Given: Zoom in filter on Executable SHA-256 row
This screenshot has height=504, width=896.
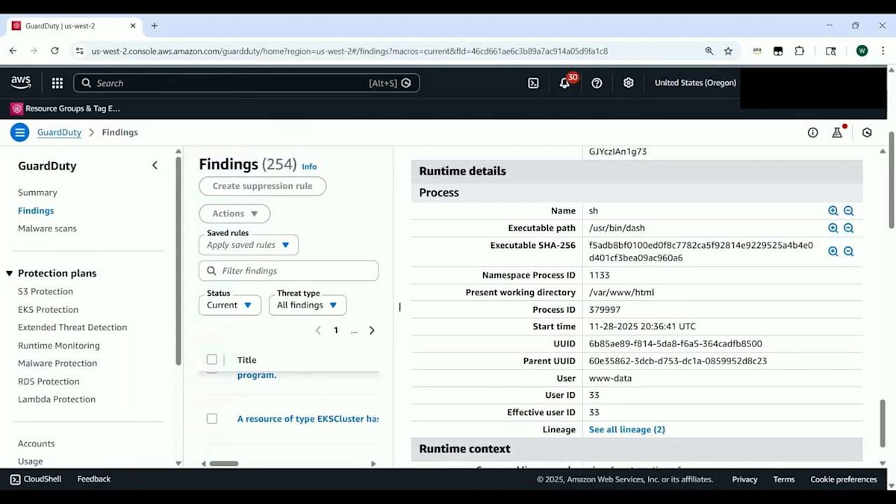Looking at the screenshot, I should (x=833, y=252).
